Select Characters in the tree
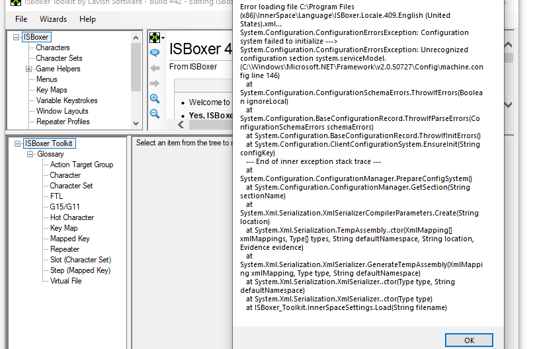Screen dimensions: 533x349 coord(53,48)
